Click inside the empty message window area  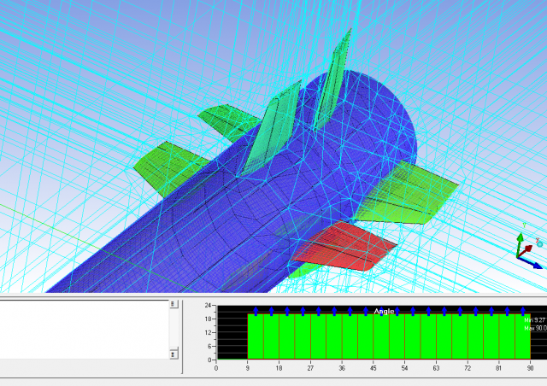click(84, 328)
